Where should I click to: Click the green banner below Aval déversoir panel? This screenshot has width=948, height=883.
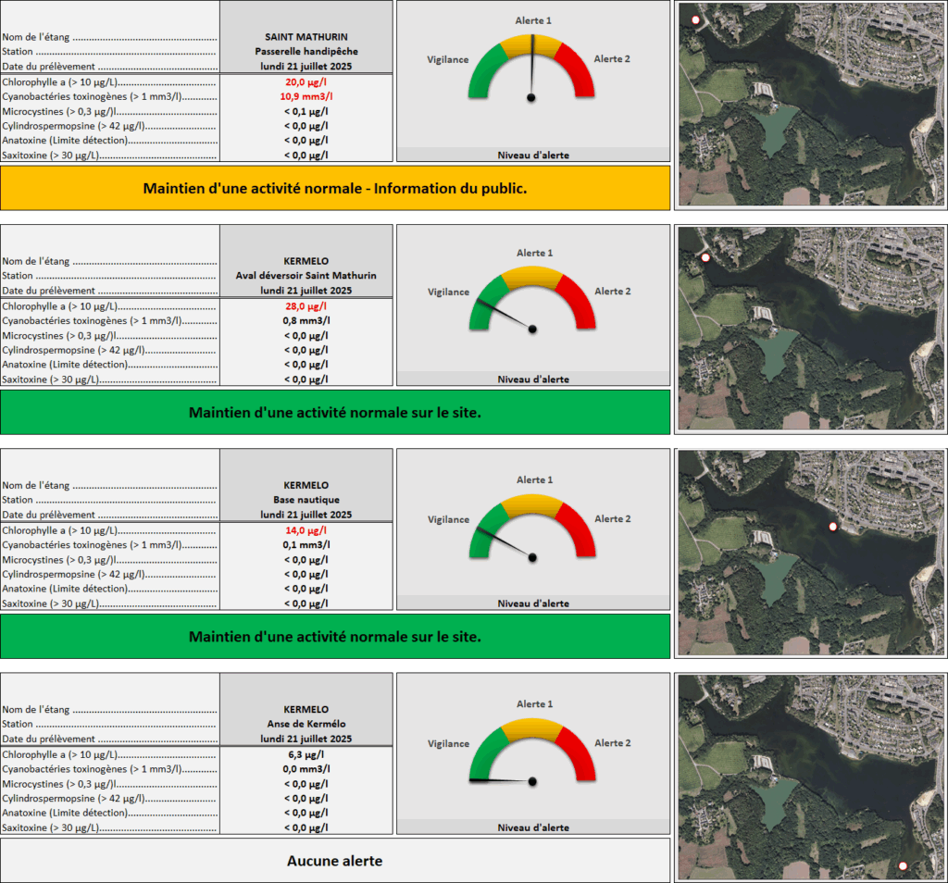pos(334,413)
